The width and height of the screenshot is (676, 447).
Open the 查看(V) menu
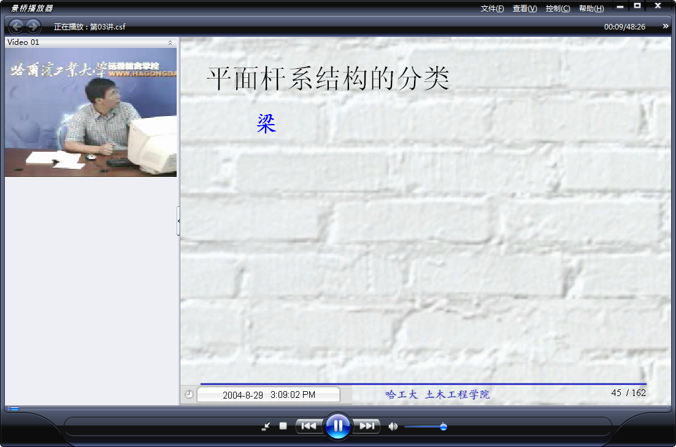[x=524, y=9]
